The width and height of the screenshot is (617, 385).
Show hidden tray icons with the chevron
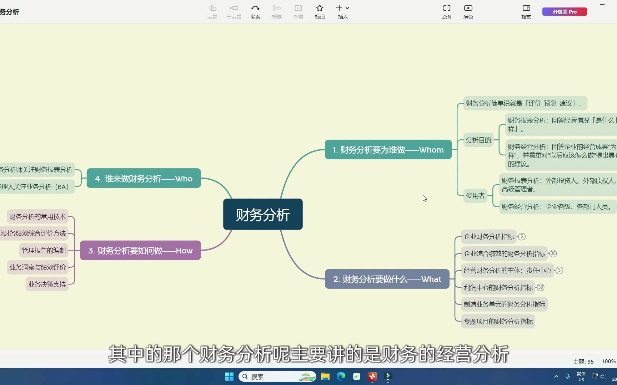tap(556, 376)
